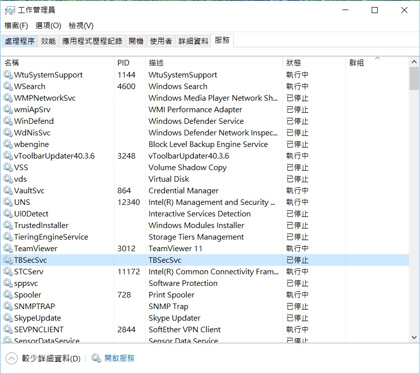Select the PID 11172 cell

click(x=128, y=271)
